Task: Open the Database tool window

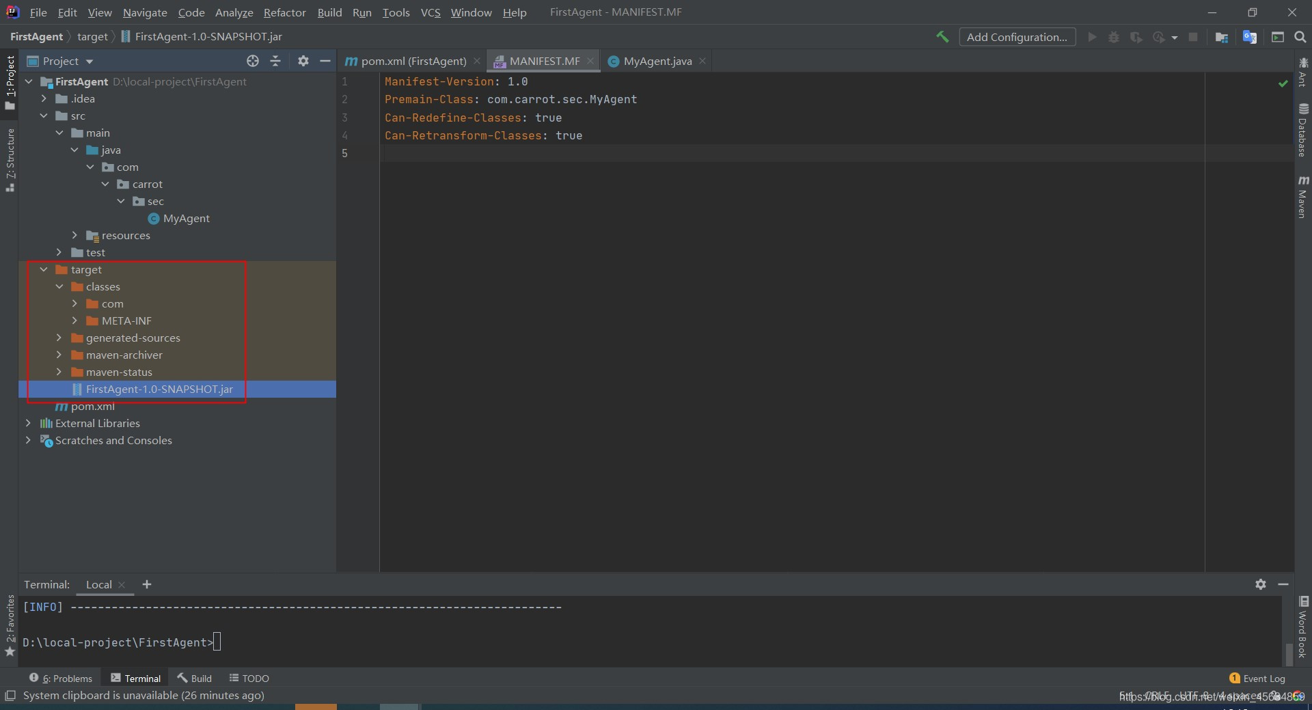Action: click(1303, 130)
